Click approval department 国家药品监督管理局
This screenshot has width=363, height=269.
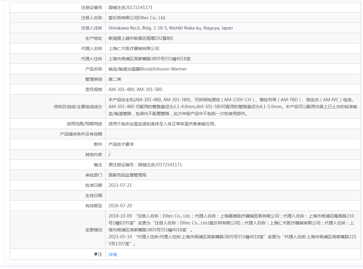click(x=127, y=175)
